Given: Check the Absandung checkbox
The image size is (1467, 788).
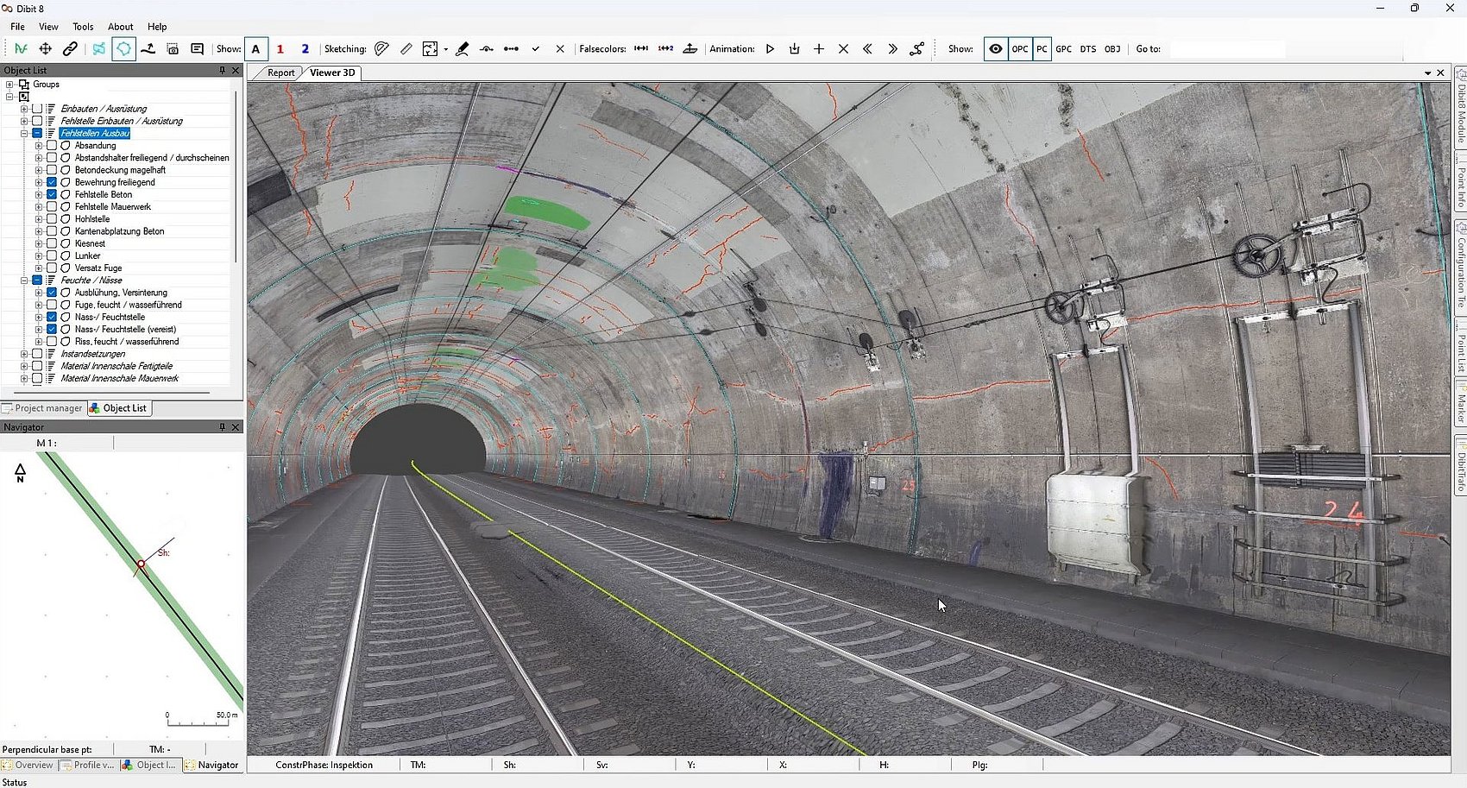Looking at the screenshot, I should coord(52,146).
